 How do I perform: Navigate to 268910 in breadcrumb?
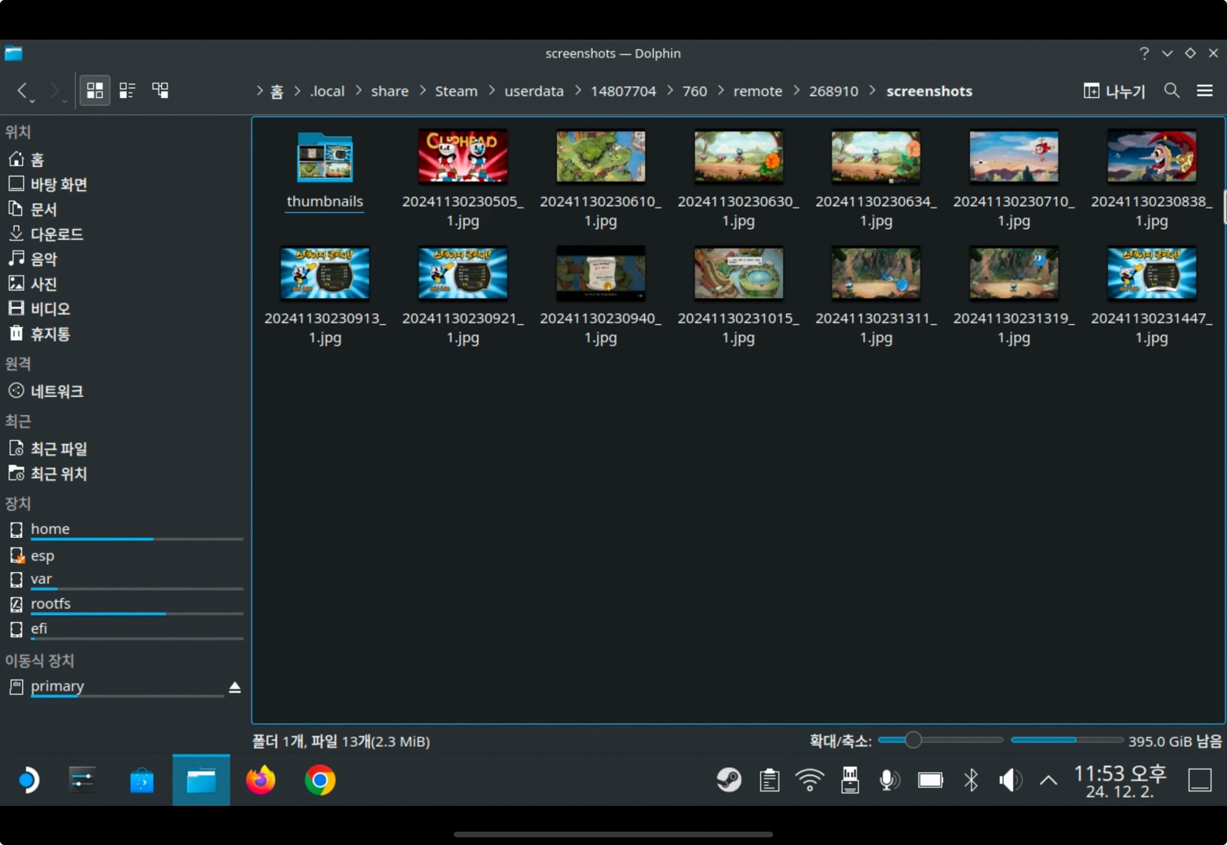pos(834,91)
